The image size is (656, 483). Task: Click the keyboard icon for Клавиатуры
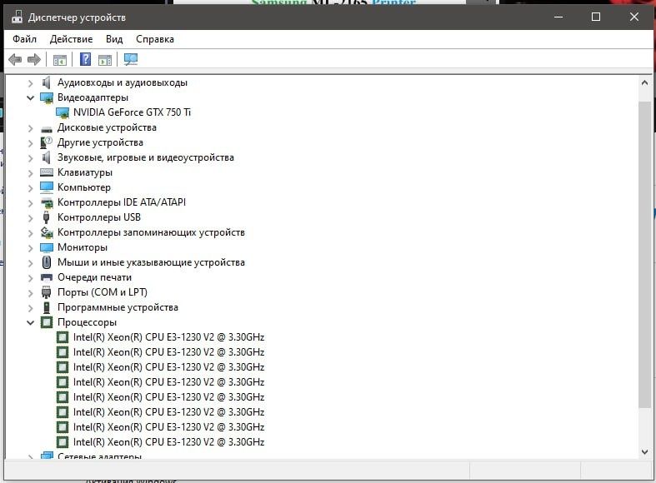pyautogui.click(x=47, y=172)
